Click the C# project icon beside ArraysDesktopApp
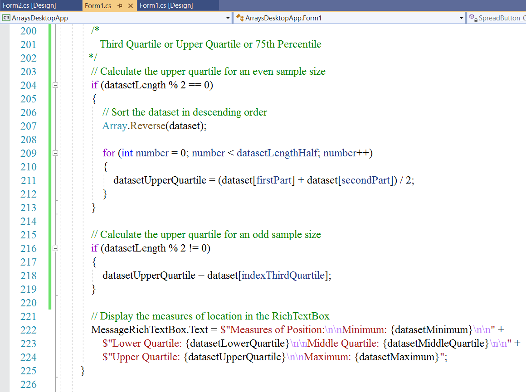The height and width of the screenshot is (392, 526). pos(6,18)
